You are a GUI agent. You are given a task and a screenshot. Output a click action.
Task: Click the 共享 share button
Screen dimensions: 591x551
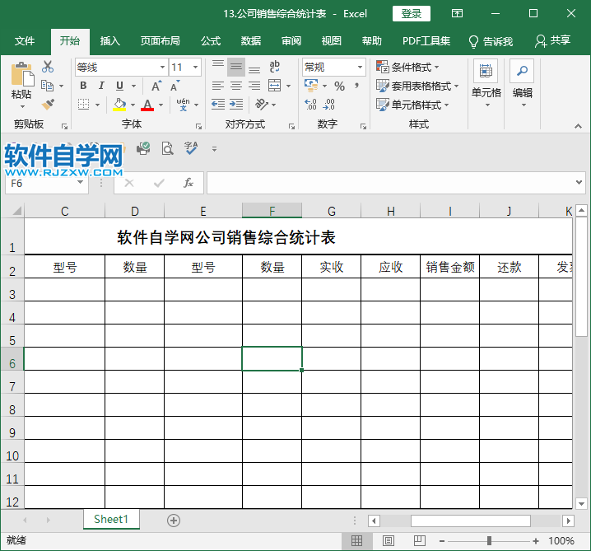pos(552,40)
